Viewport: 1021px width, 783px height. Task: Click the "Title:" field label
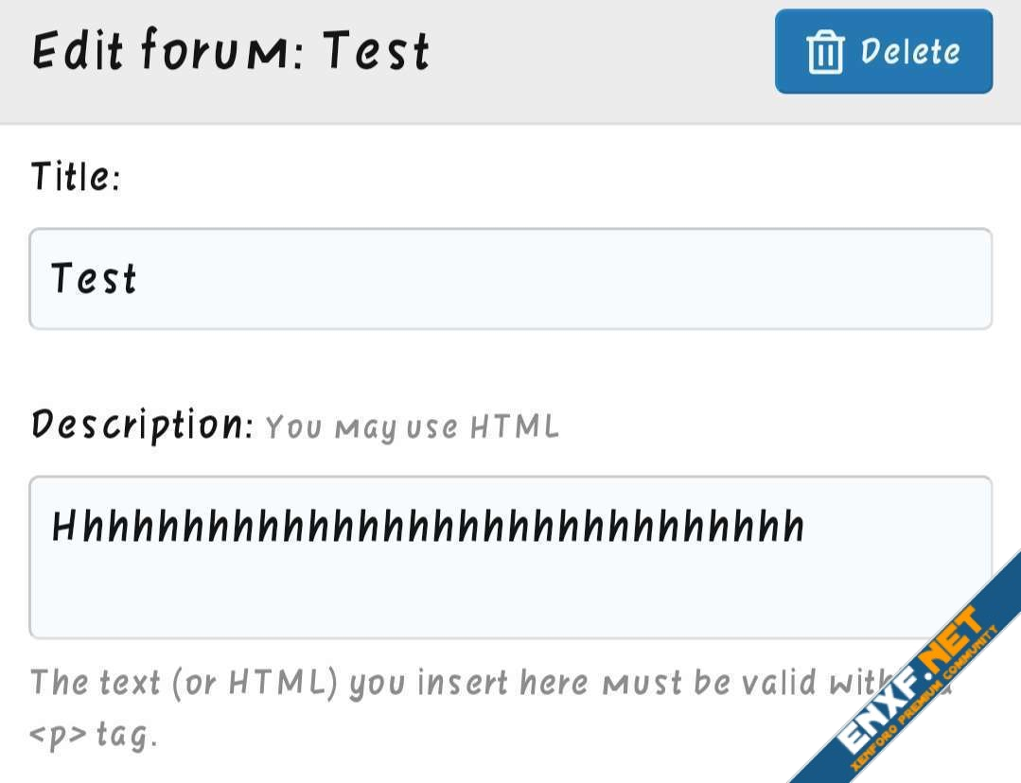click(x=76, y=177)
